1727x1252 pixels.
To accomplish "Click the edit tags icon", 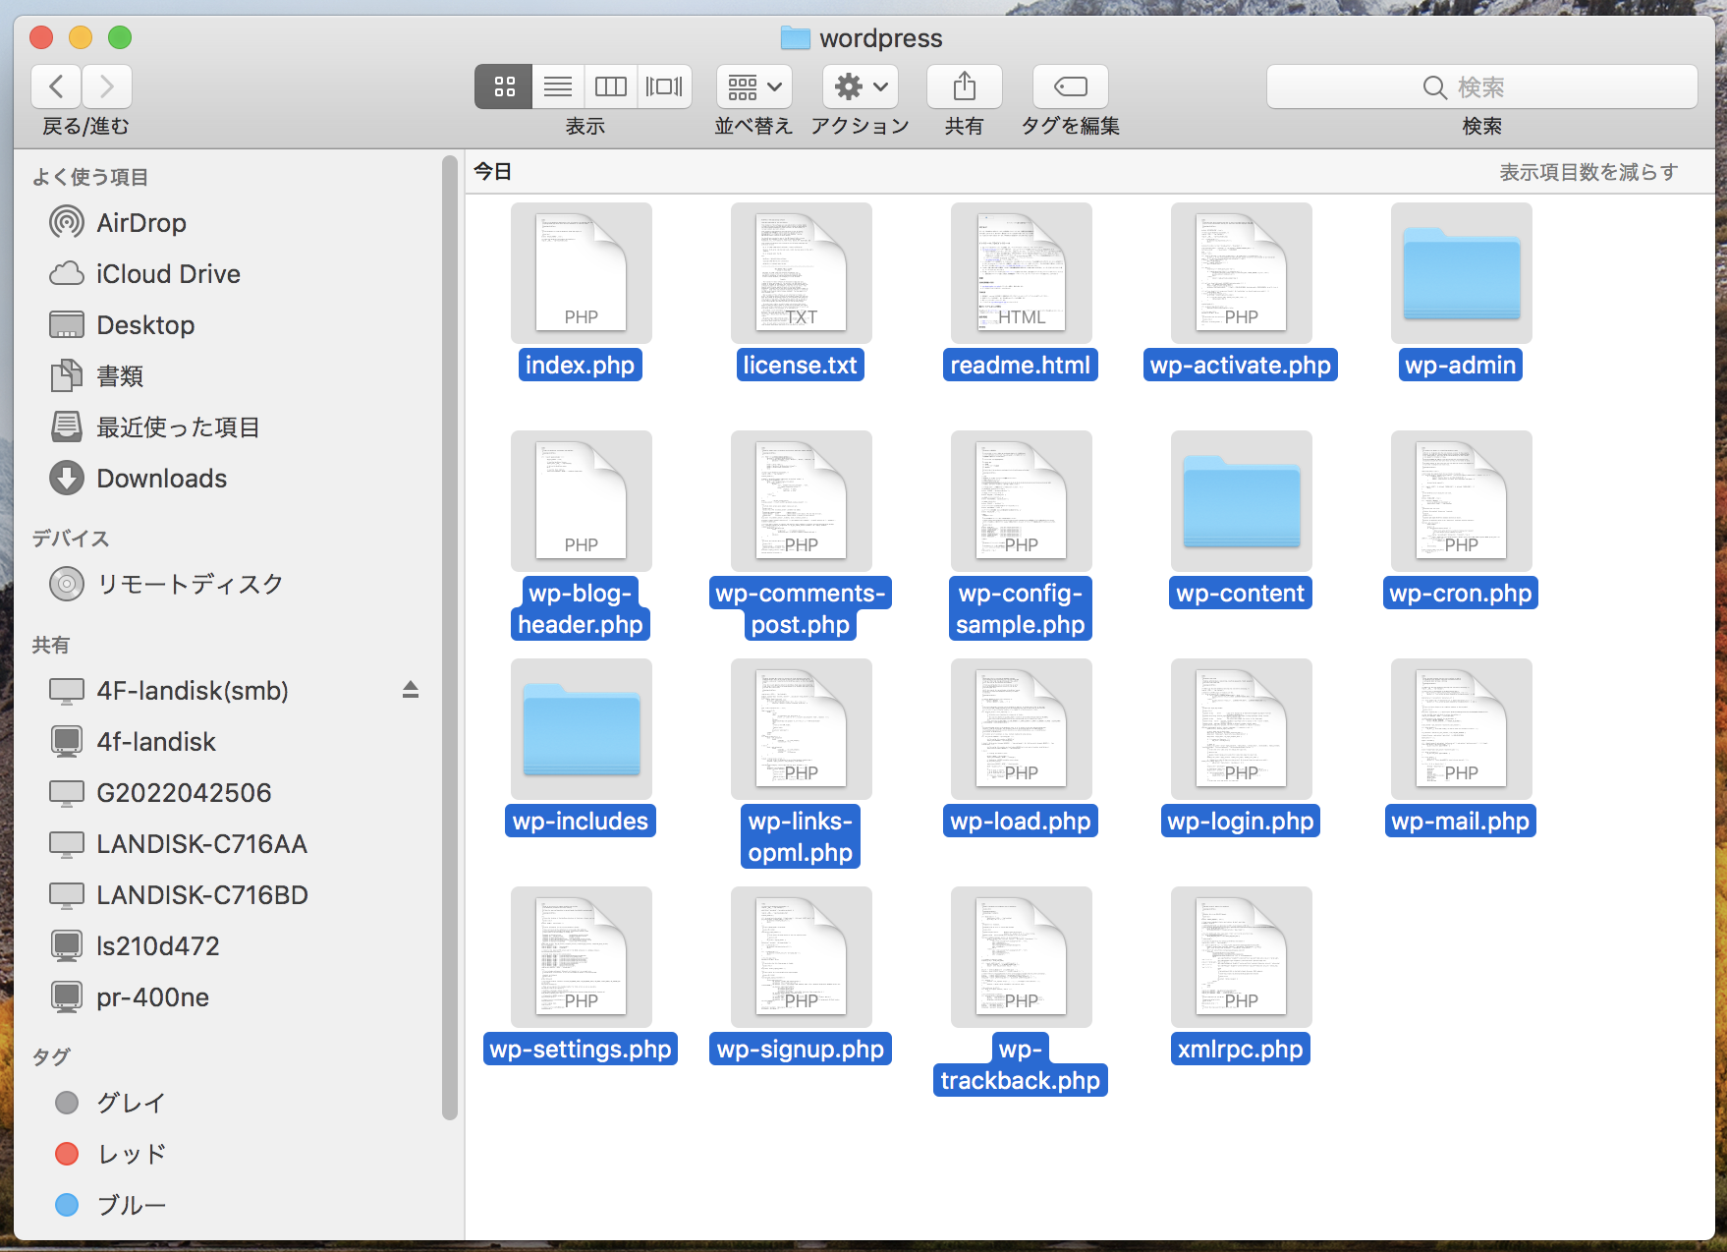I will click(1070, 87).
